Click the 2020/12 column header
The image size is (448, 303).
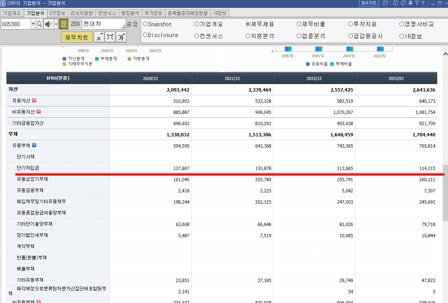150,78
